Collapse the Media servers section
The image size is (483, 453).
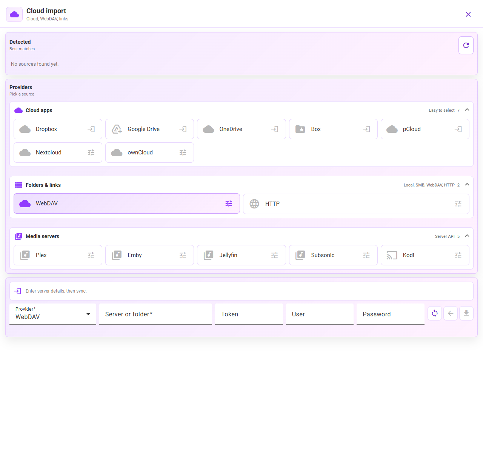467,236
